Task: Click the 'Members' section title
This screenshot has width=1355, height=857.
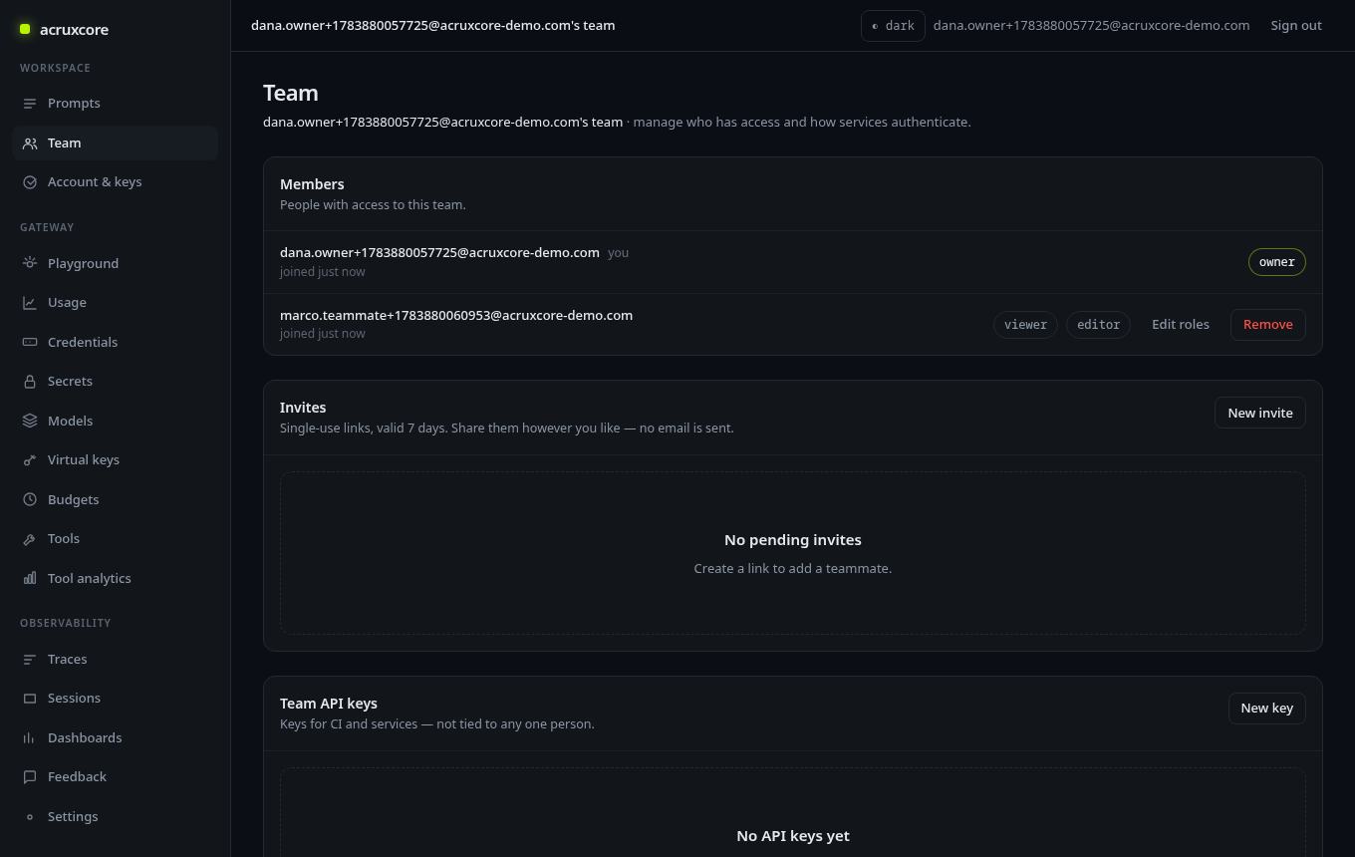Action: (x=312, y=184)
